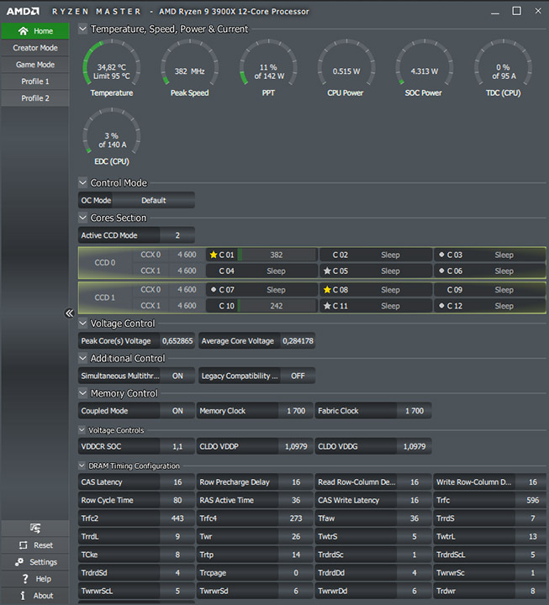Click the dot marker on core C 06
549x605 pixels.
[x=441, y=271]
